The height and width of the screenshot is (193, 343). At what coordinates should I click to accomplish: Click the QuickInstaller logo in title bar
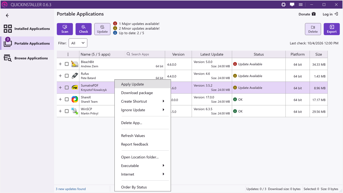click(x=5, y=5)
